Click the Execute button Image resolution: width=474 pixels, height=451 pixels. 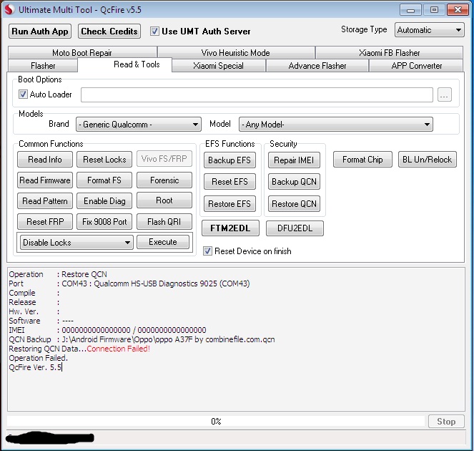pos(163,242)
